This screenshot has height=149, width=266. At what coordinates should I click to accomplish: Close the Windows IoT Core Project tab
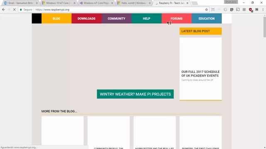click(x=112, y=3)
